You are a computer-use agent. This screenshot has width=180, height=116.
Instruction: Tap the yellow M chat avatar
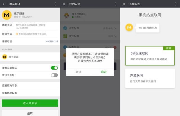129,27
